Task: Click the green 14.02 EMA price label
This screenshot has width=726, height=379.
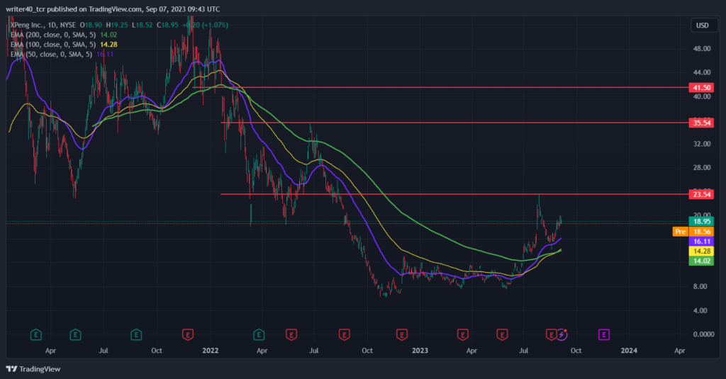Action: click(x=701, y=261)
